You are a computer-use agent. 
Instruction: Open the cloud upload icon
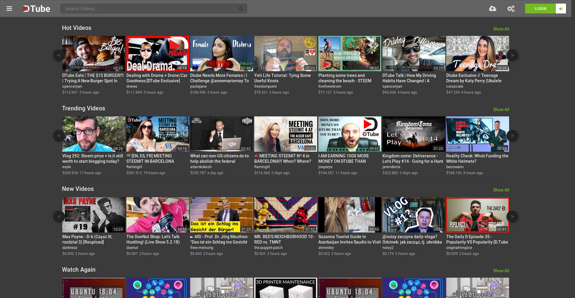[x=493, y=8]
